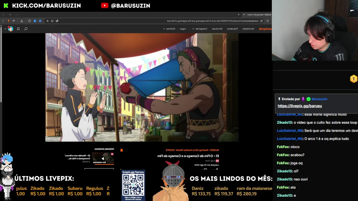
Task: Click FzkFox username on 'oloco' message
Action: coord(283,147)
